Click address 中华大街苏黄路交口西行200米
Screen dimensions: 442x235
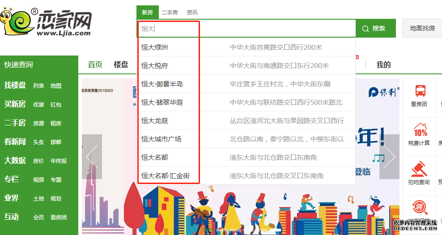(276, 47)
